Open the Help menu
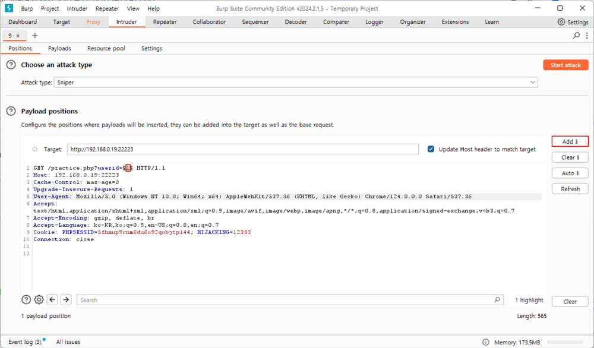 click(153, 8)
